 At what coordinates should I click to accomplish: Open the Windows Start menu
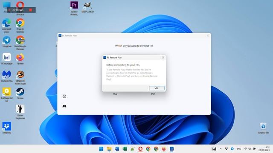coord(101,149)
